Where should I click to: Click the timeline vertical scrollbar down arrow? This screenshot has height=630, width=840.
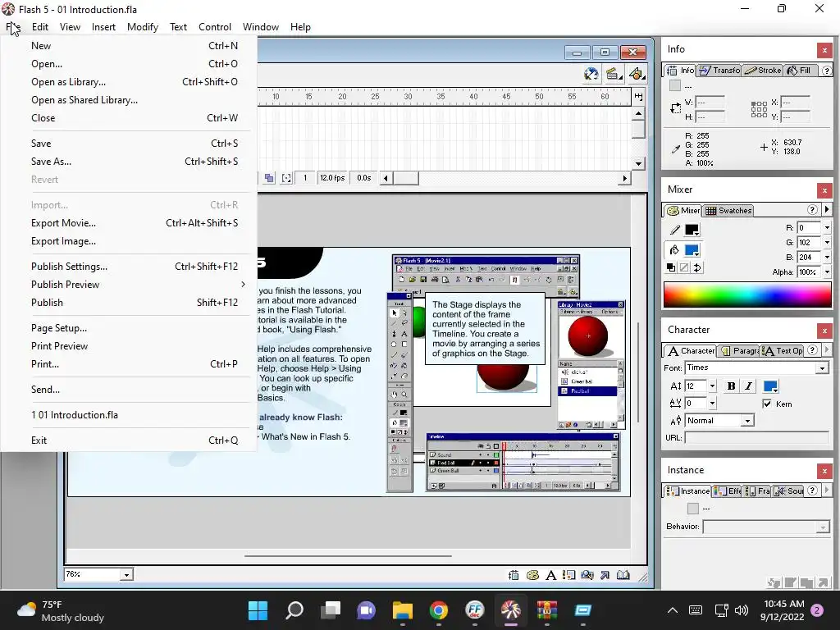[x=638, y=164]
